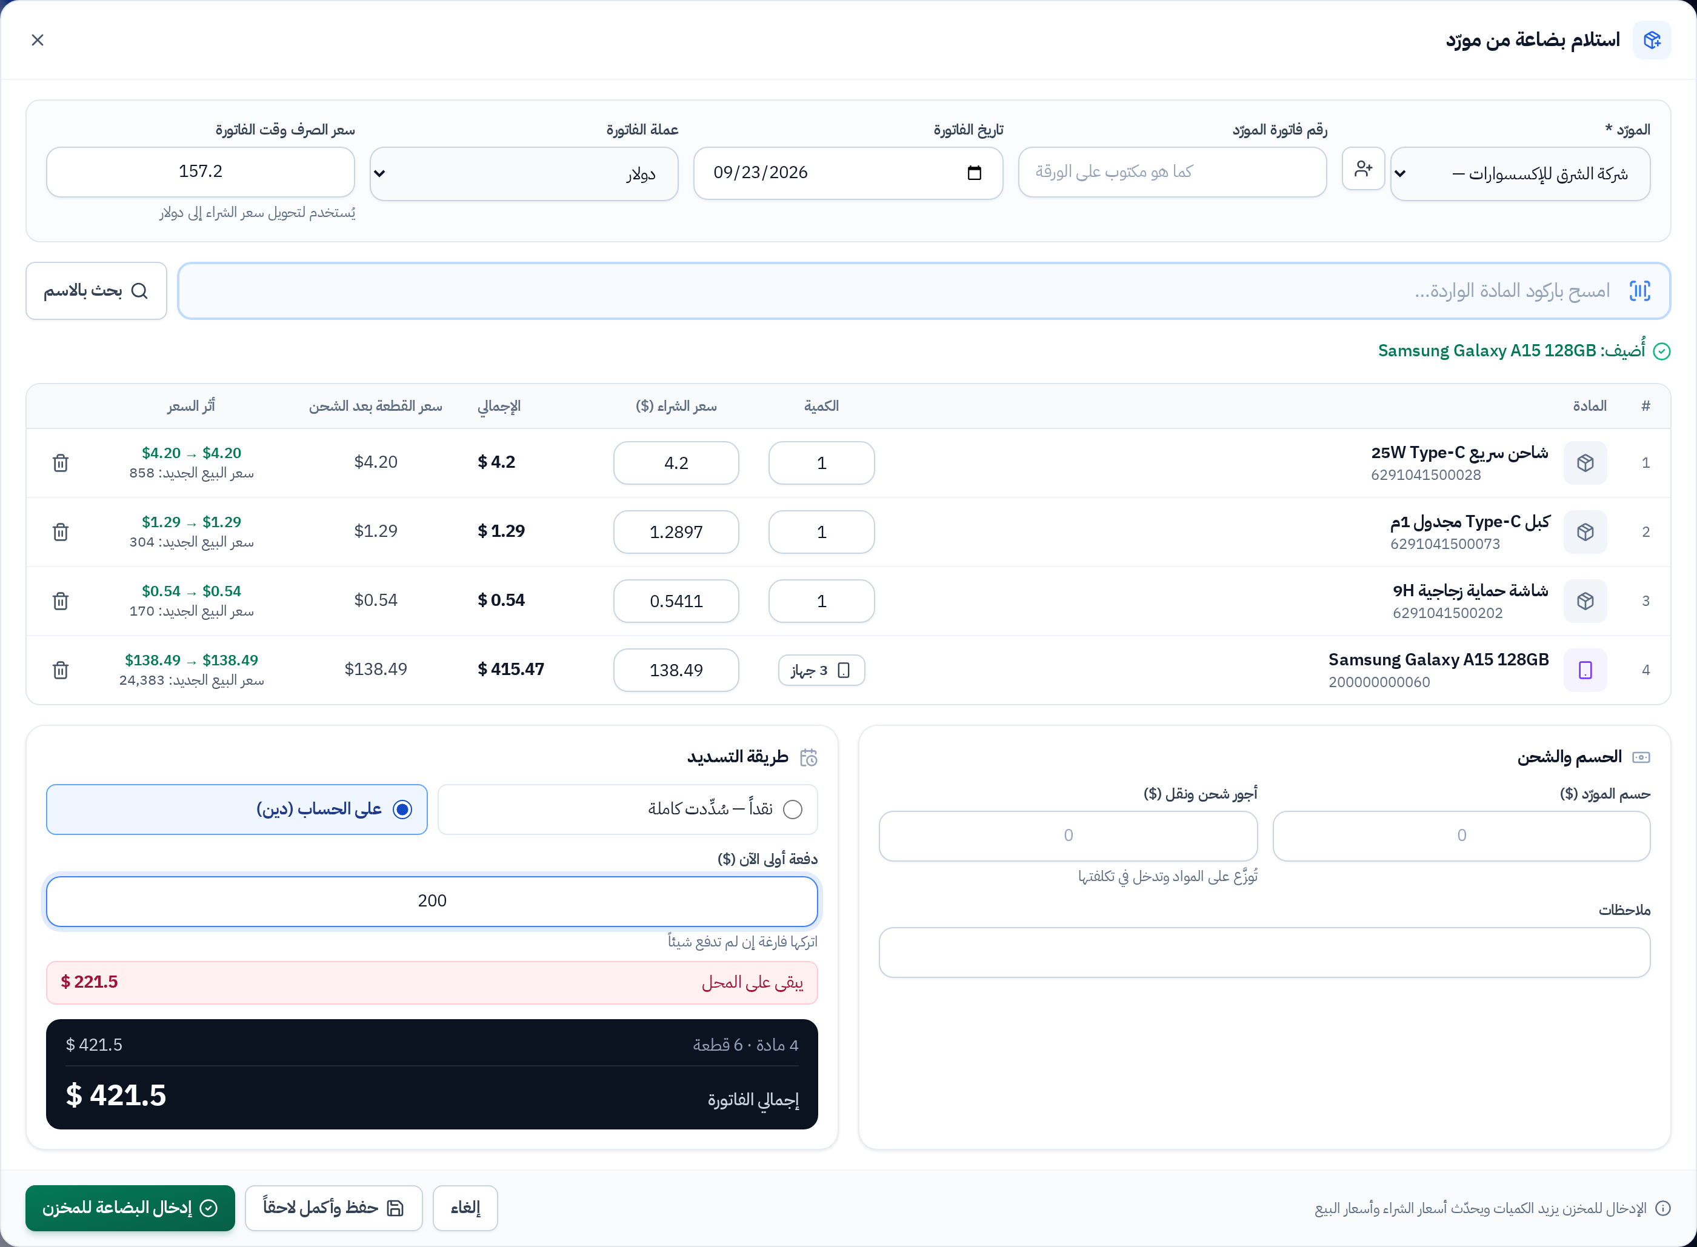Click حفظ وأكمل لاحقاً save button
1697x1247 pixels.
click(x=334, y=1208)
